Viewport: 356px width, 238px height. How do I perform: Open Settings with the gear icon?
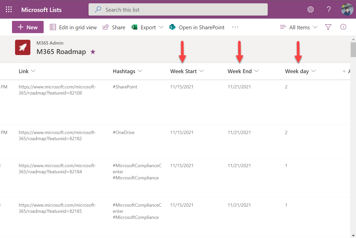pyautogui.click(x=311, y=9)
